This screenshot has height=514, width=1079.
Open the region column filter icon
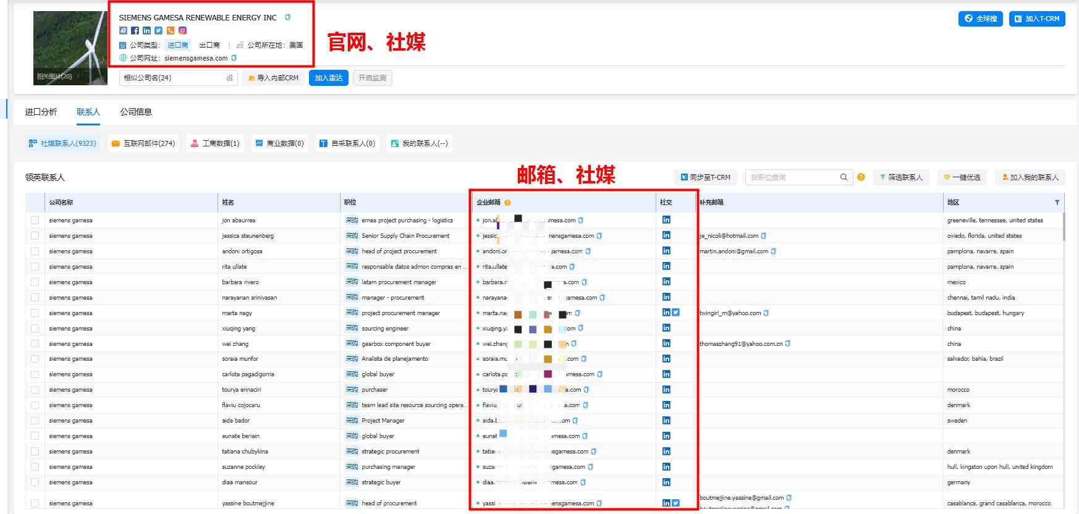(x=1057, y=203)
